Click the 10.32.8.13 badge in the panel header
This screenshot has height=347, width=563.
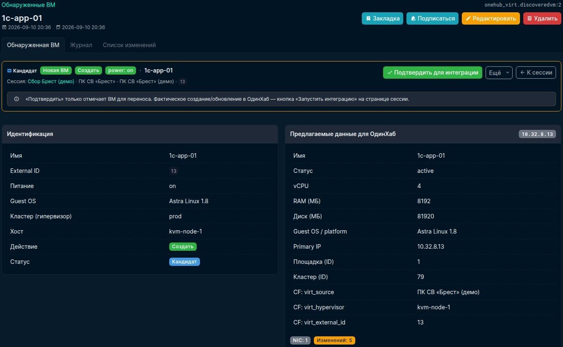pyautogui.click(x=537, y=134)
